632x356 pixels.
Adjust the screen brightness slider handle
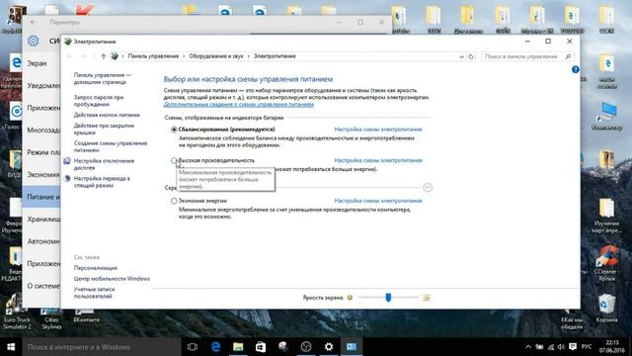click(388, 298)
